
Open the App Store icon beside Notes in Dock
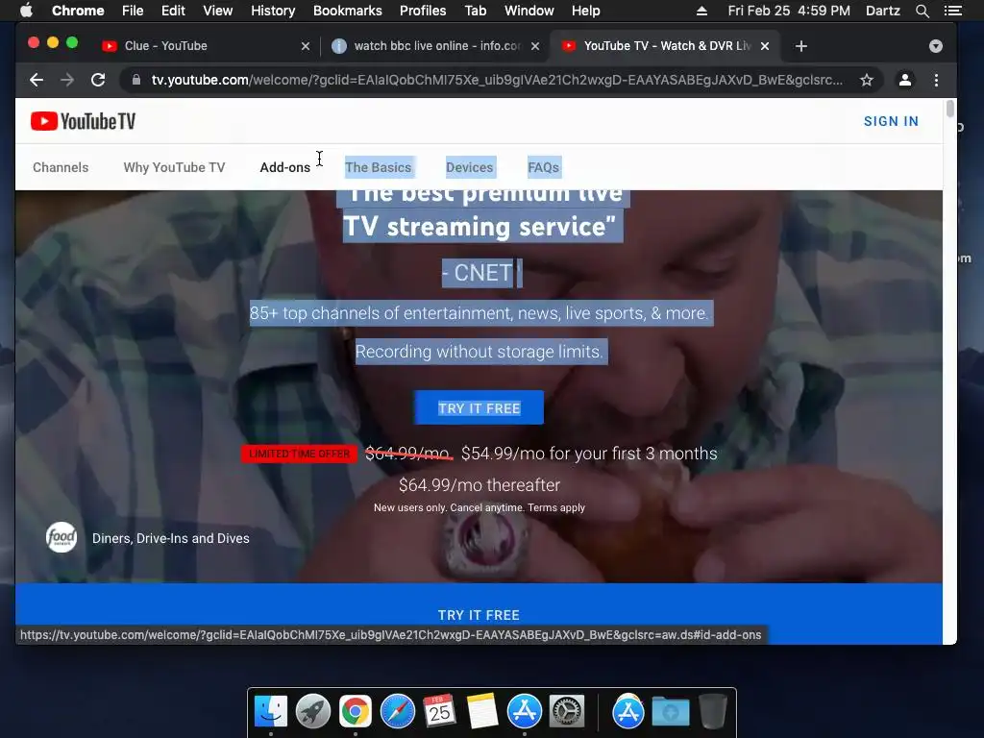(x=525, y=712)
